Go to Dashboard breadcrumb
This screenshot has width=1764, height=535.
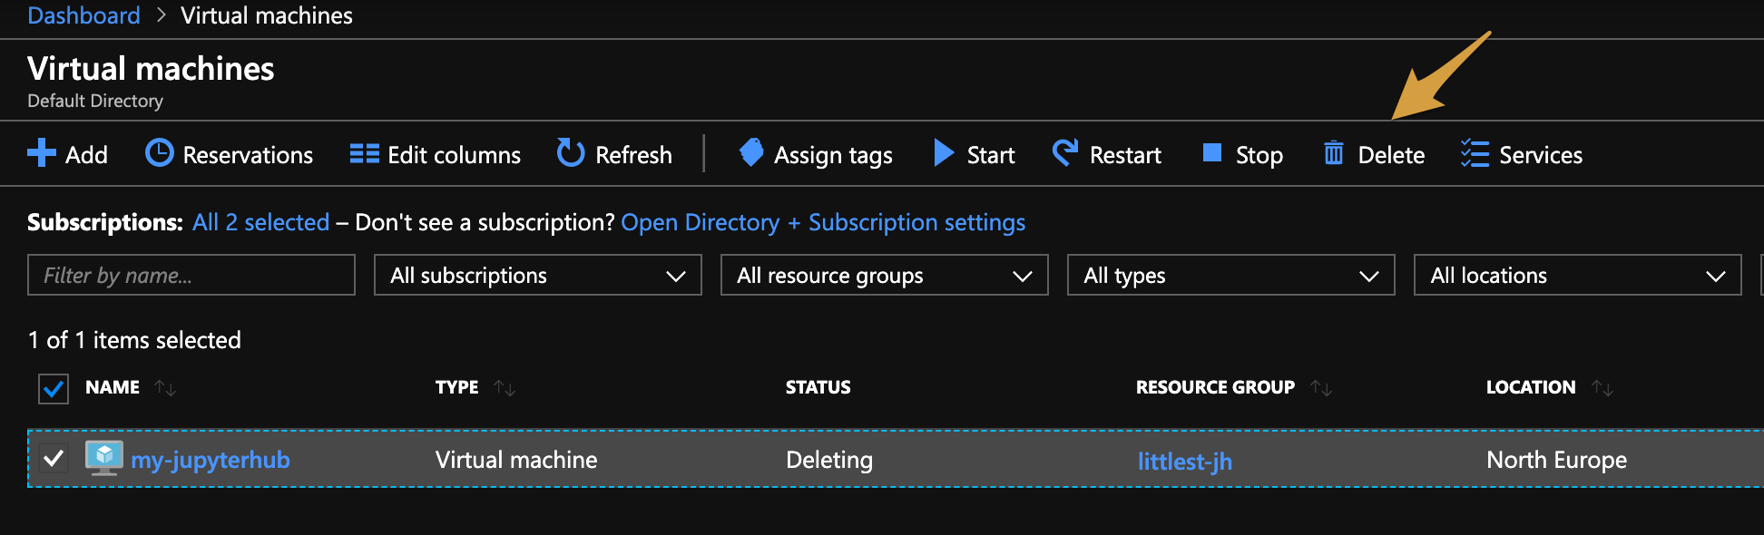[83, 15]
